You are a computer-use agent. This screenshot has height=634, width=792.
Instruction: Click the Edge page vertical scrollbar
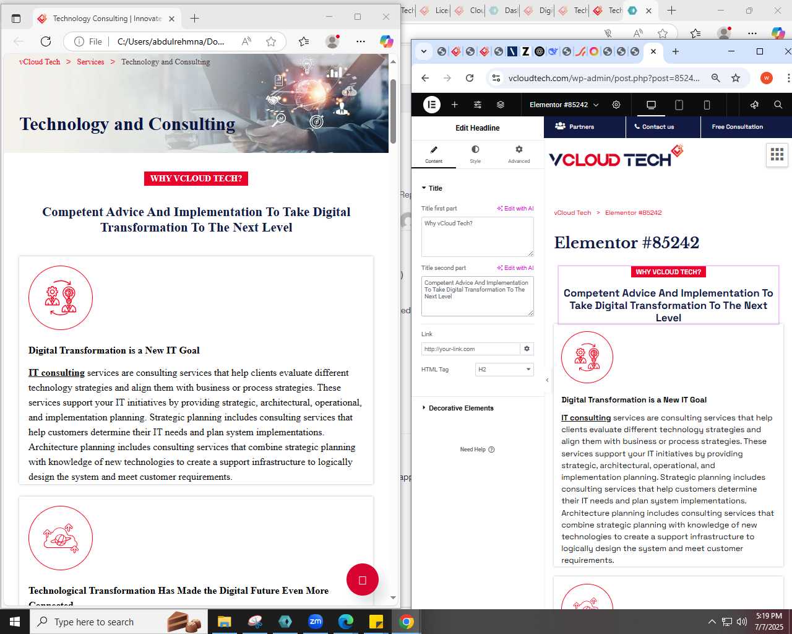[393, 111]
